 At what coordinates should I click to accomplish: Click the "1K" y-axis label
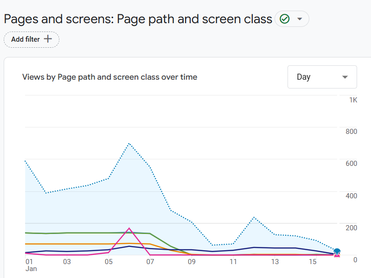pos(353,100)
